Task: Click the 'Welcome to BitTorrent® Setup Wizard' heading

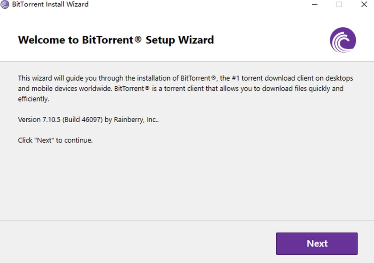Action: 116,40
